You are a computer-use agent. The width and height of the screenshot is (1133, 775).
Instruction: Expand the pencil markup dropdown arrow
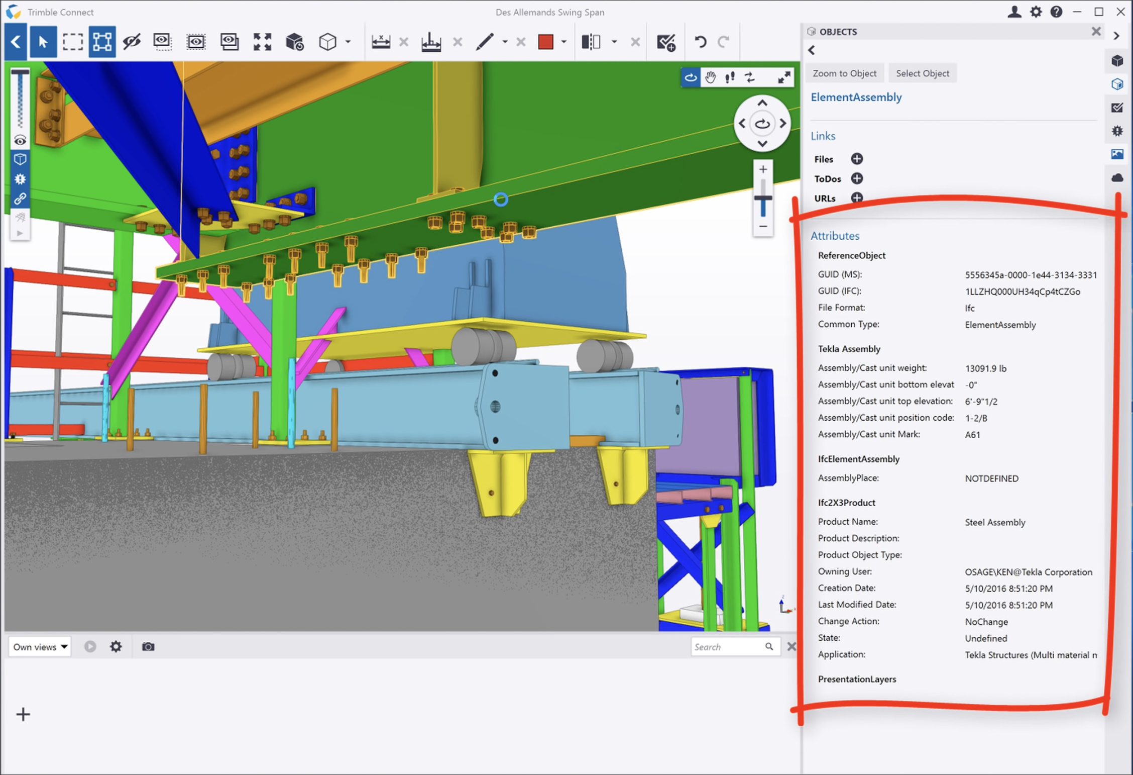click(x=505, y=42)
